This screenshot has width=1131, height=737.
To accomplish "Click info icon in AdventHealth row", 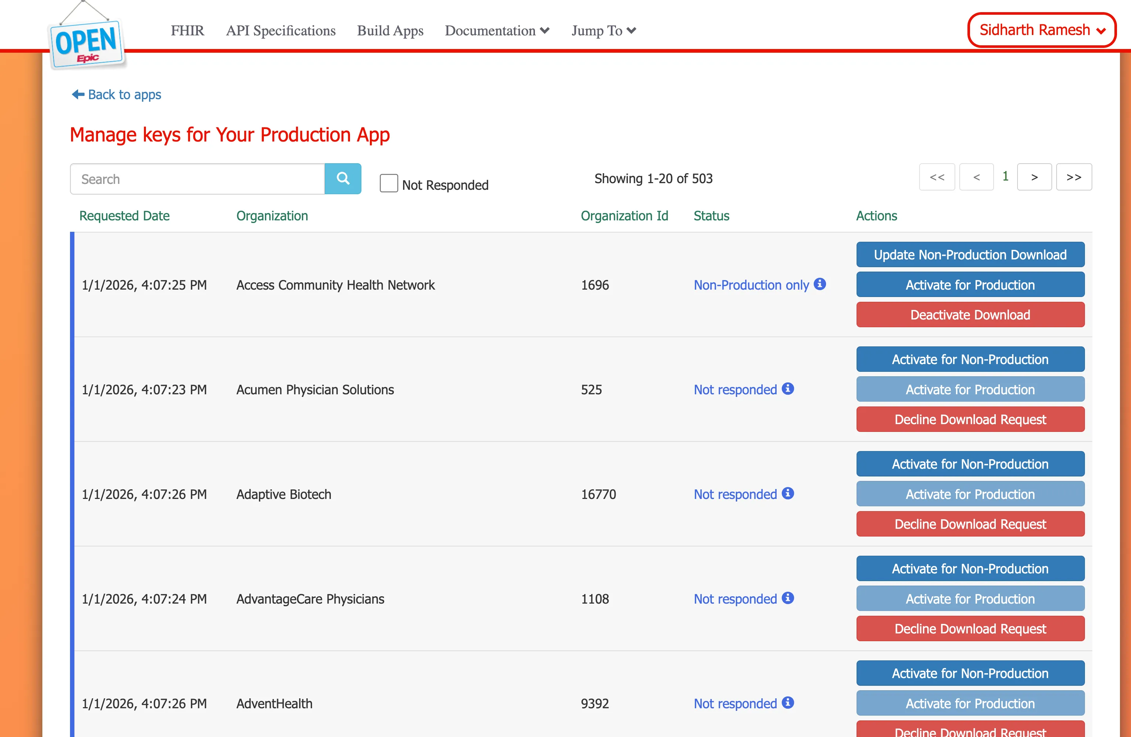I will 788,702.
